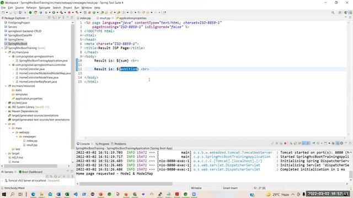Maximize the Package Explorer panel
The width and height of the screenshot is (353, 198).
point(72,18)
